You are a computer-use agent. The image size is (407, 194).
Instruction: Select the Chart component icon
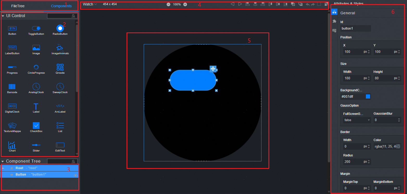click(x=12, y=145)
